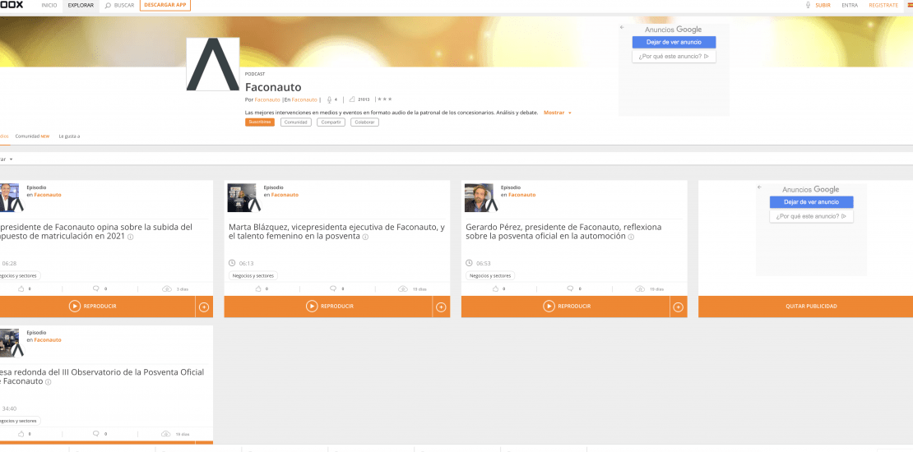Show info icon for matriculación 2021 episode
913x452 pixels.
(131, 238)
